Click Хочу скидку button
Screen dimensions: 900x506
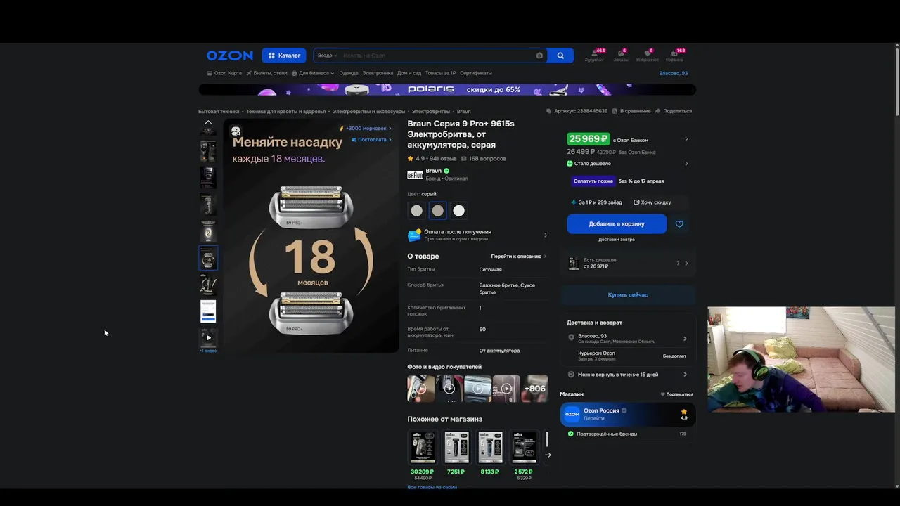[652, 202]
